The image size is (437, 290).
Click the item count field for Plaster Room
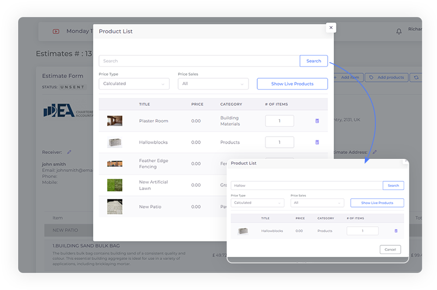pos(279,121)
